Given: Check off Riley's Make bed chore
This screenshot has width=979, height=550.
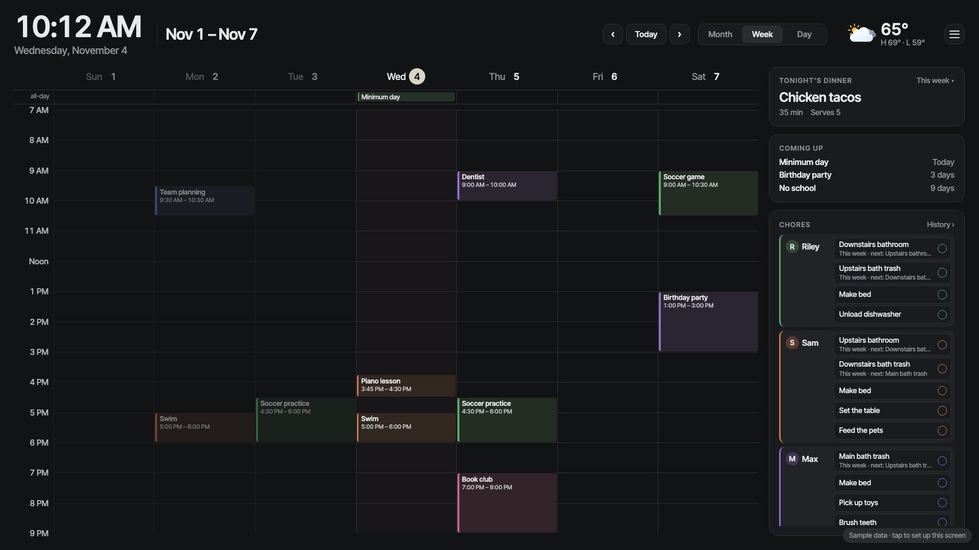Looking at the screenshot, I should point(942,295).
